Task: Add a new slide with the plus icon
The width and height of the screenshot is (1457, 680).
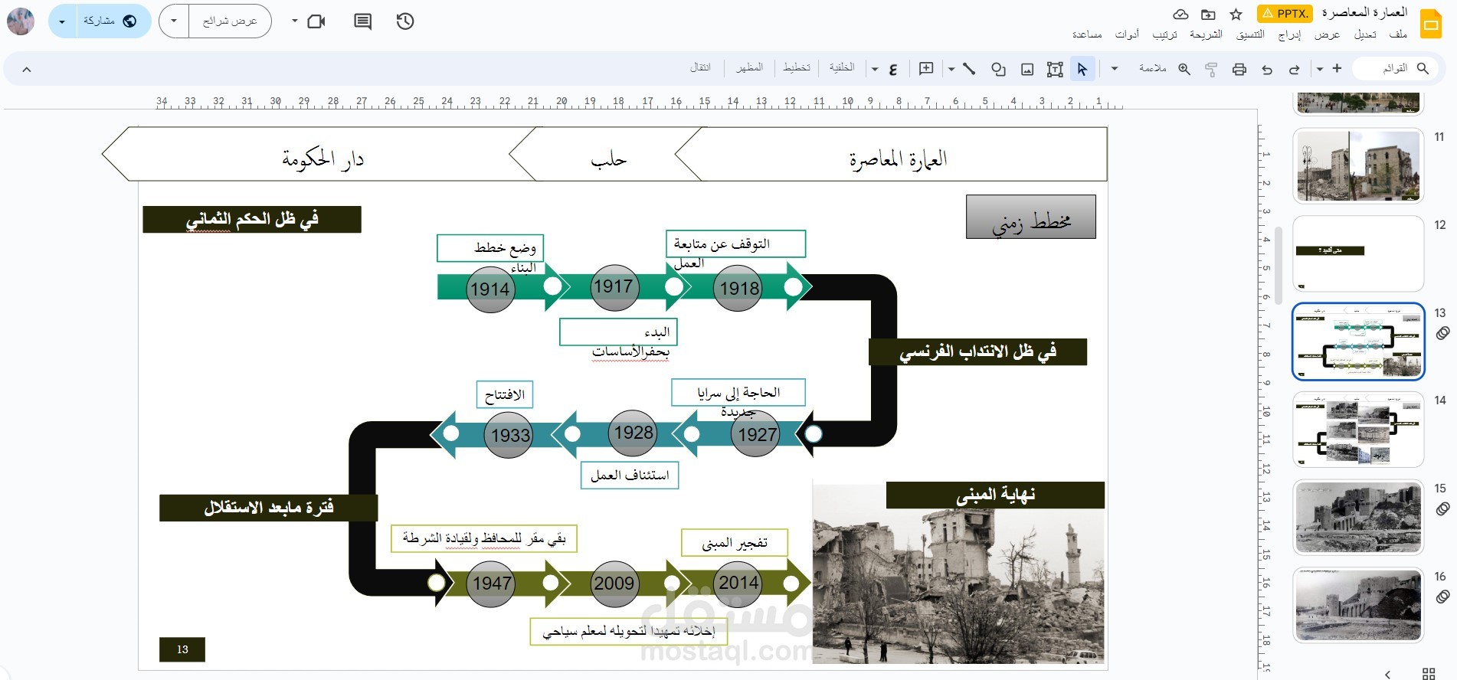Action: (1337, 68)
